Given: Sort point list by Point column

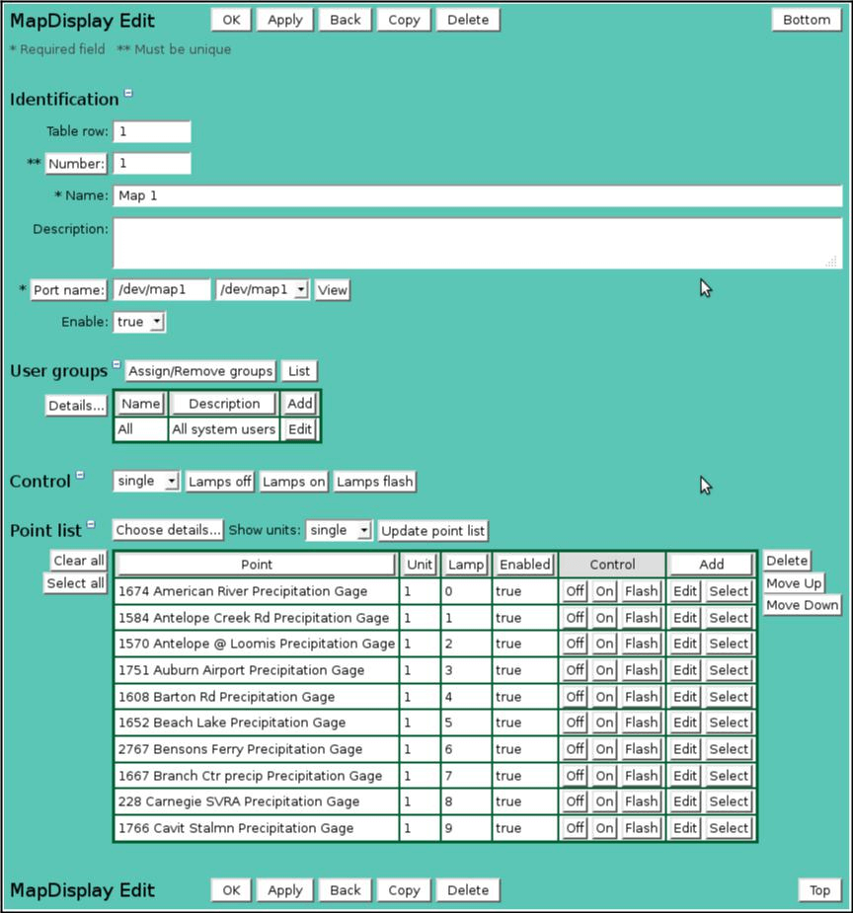Looking at the screenshot, I should (256, 565).
